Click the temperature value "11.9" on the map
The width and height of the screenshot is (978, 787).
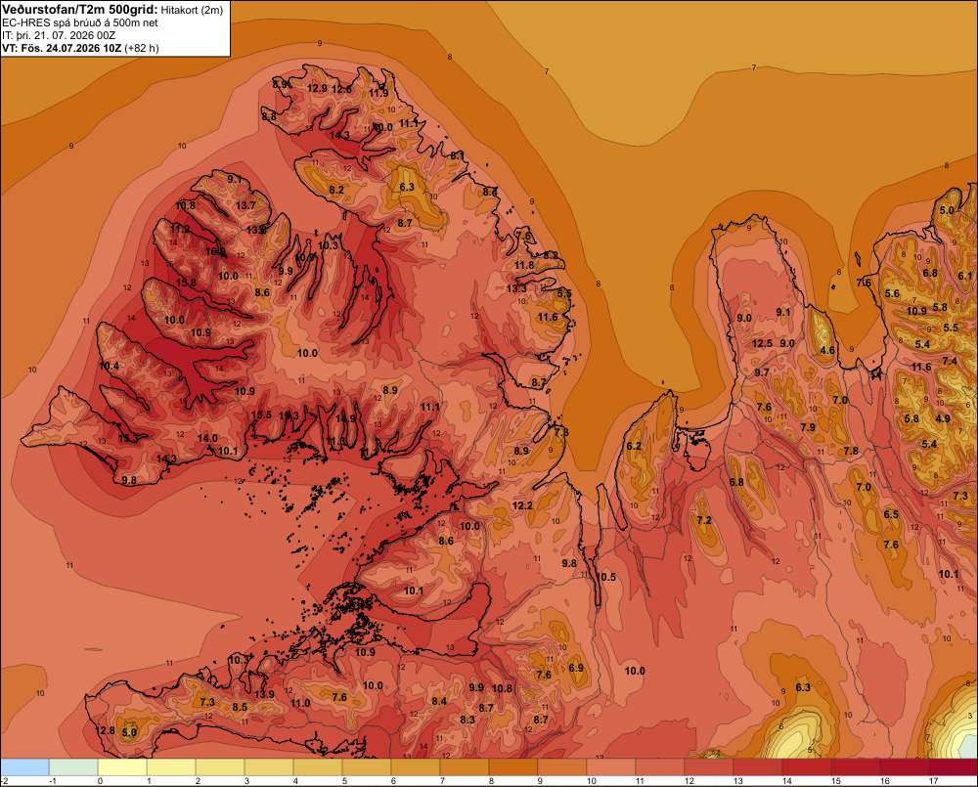[x=378, y=94]
